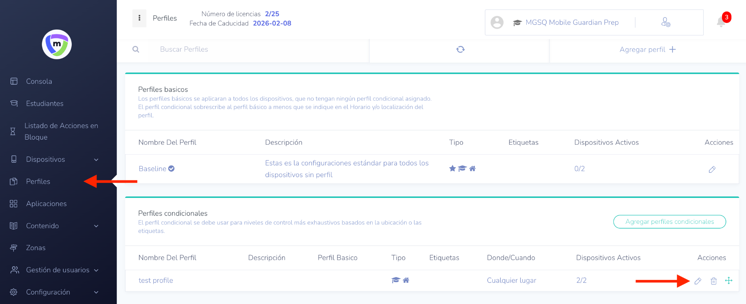The width and height of the screenshot is (746, 304).
Task: Edit the test profile with pencil icon
Action: click(698, 281)
